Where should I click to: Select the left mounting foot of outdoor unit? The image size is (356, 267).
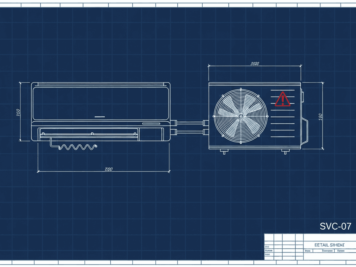224,152
